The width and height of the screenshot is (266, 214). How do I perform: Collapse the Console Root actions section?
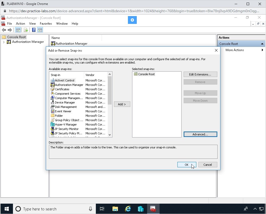(262, 44)
